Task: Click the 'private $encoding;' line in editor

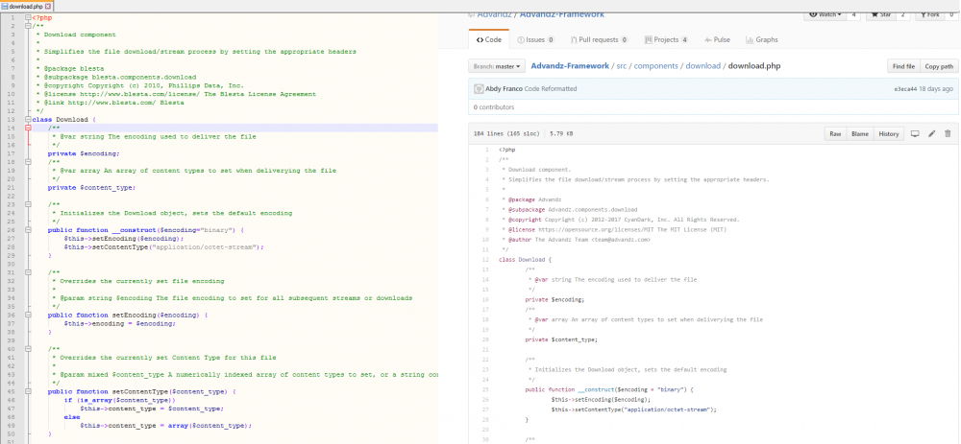Action: coord(84,153)
